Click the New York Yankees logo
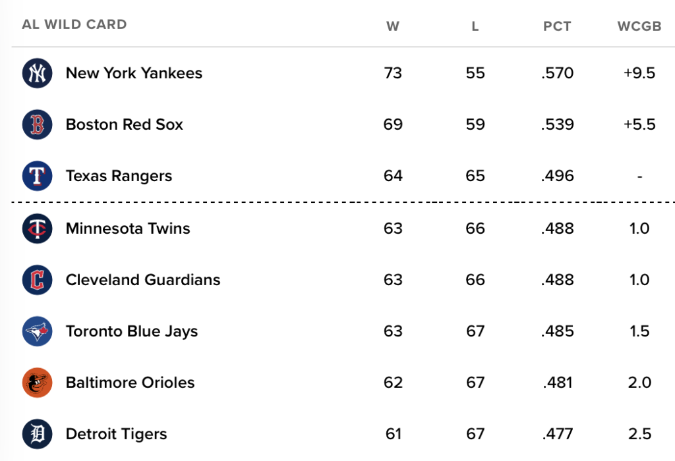Viewport: 675px width, 461px height. (x=37, y=73)
